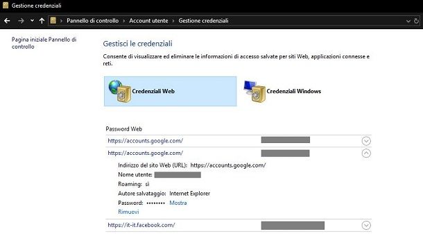Collapse second accounts.google.com entry

coord(366,153)
